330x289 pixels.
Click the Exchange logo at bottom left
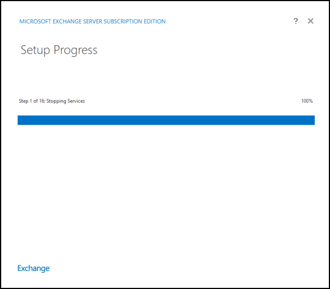[x=34, y=268]
